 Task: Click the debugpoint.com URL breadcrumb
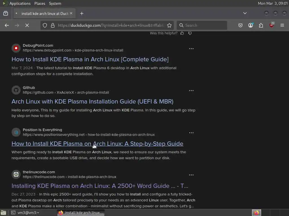[x=73, y=50]
